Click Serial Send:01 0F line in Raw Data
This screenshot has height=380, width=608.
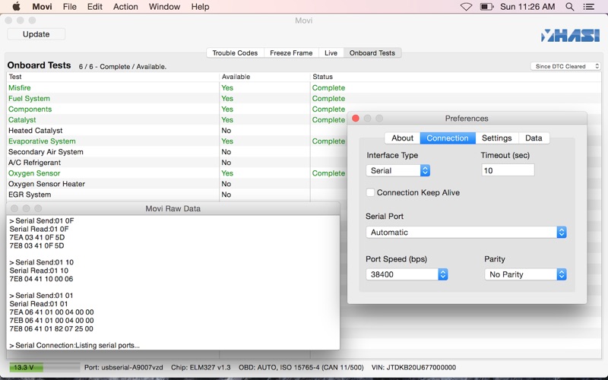point(42,220)
